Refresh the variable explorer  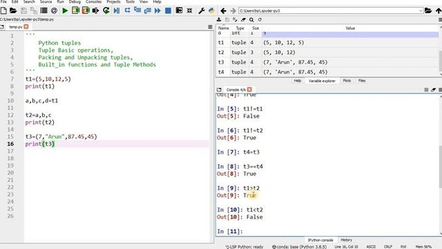tap(260, 19)
